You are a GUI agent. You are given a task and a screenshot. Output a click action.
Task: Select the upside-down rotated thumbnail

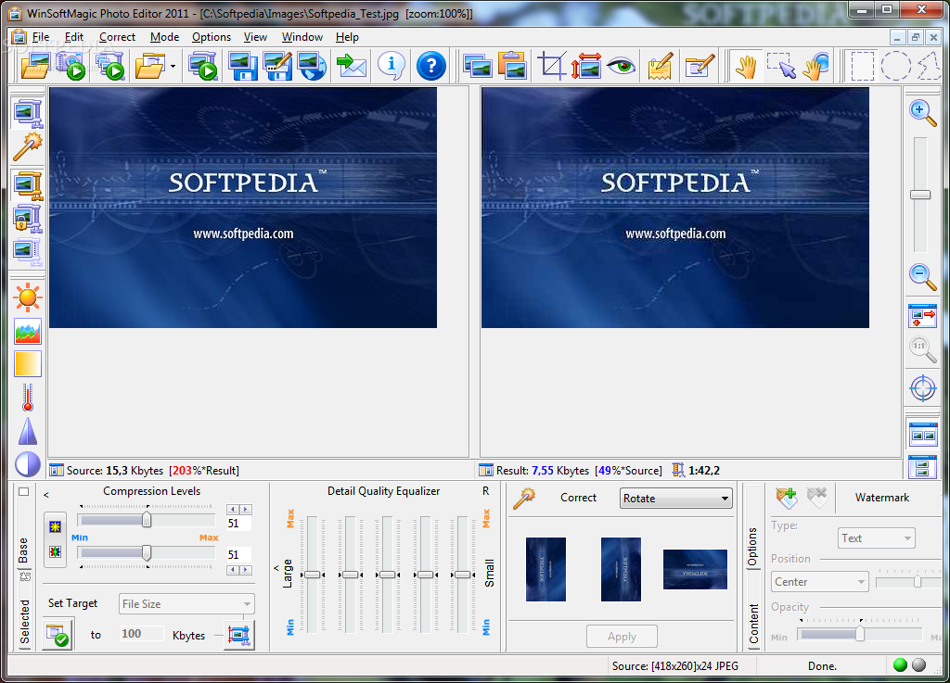click(695, 569)
